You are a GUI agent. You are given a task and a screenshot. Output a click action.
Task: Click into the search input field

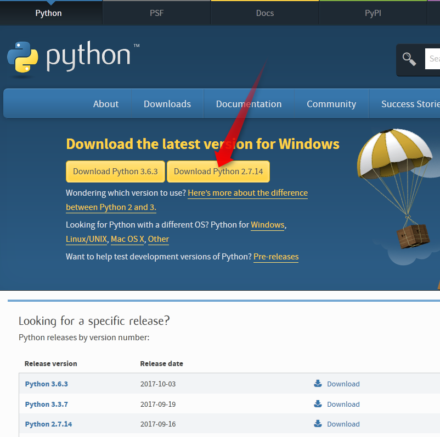(x=433, y=59)
